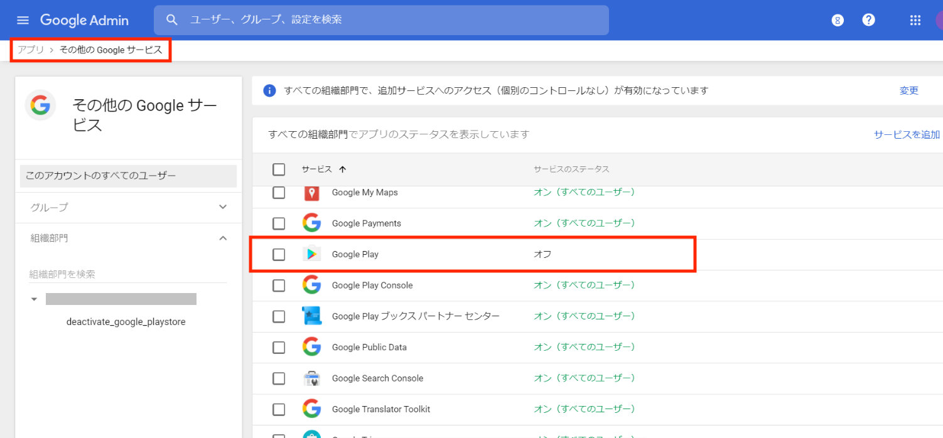Check the Google Search Console checkbox
This screenshot has height=438, width=943.
tap(279, 378)
